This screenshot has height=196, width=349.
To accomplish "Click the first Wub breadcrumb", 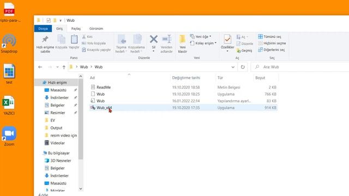I will [84, 67].
